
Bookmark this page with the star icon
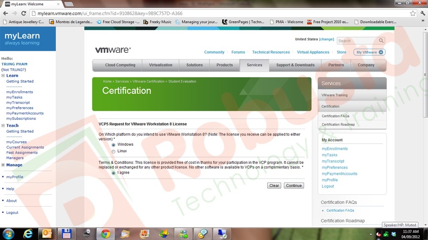pyautogui.click(x=413, y=13)
